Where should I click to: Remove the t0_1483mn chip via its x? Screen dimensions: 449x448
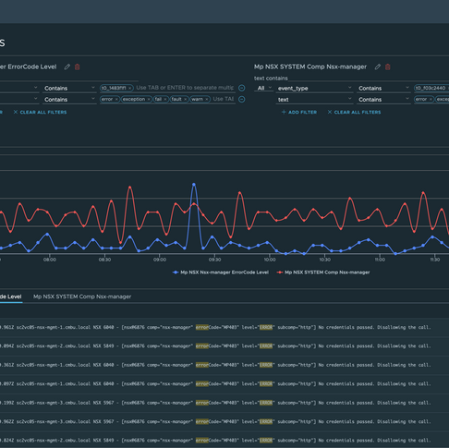click(129, 88)
